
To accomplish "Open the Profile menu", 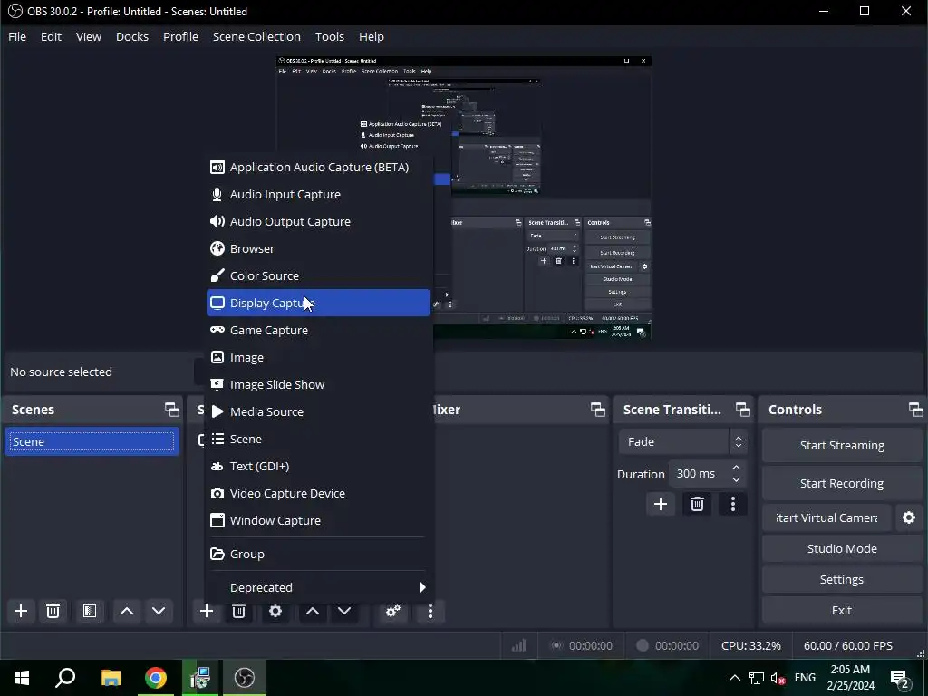I will click(x=180, y=36).
